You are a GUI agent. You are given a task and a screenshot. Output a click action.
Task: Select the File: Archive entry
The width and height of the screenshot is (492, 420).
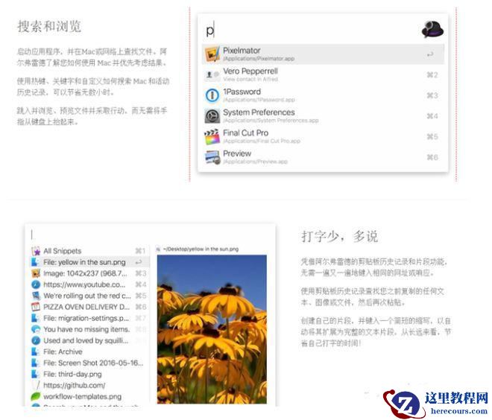click(89, 351)
